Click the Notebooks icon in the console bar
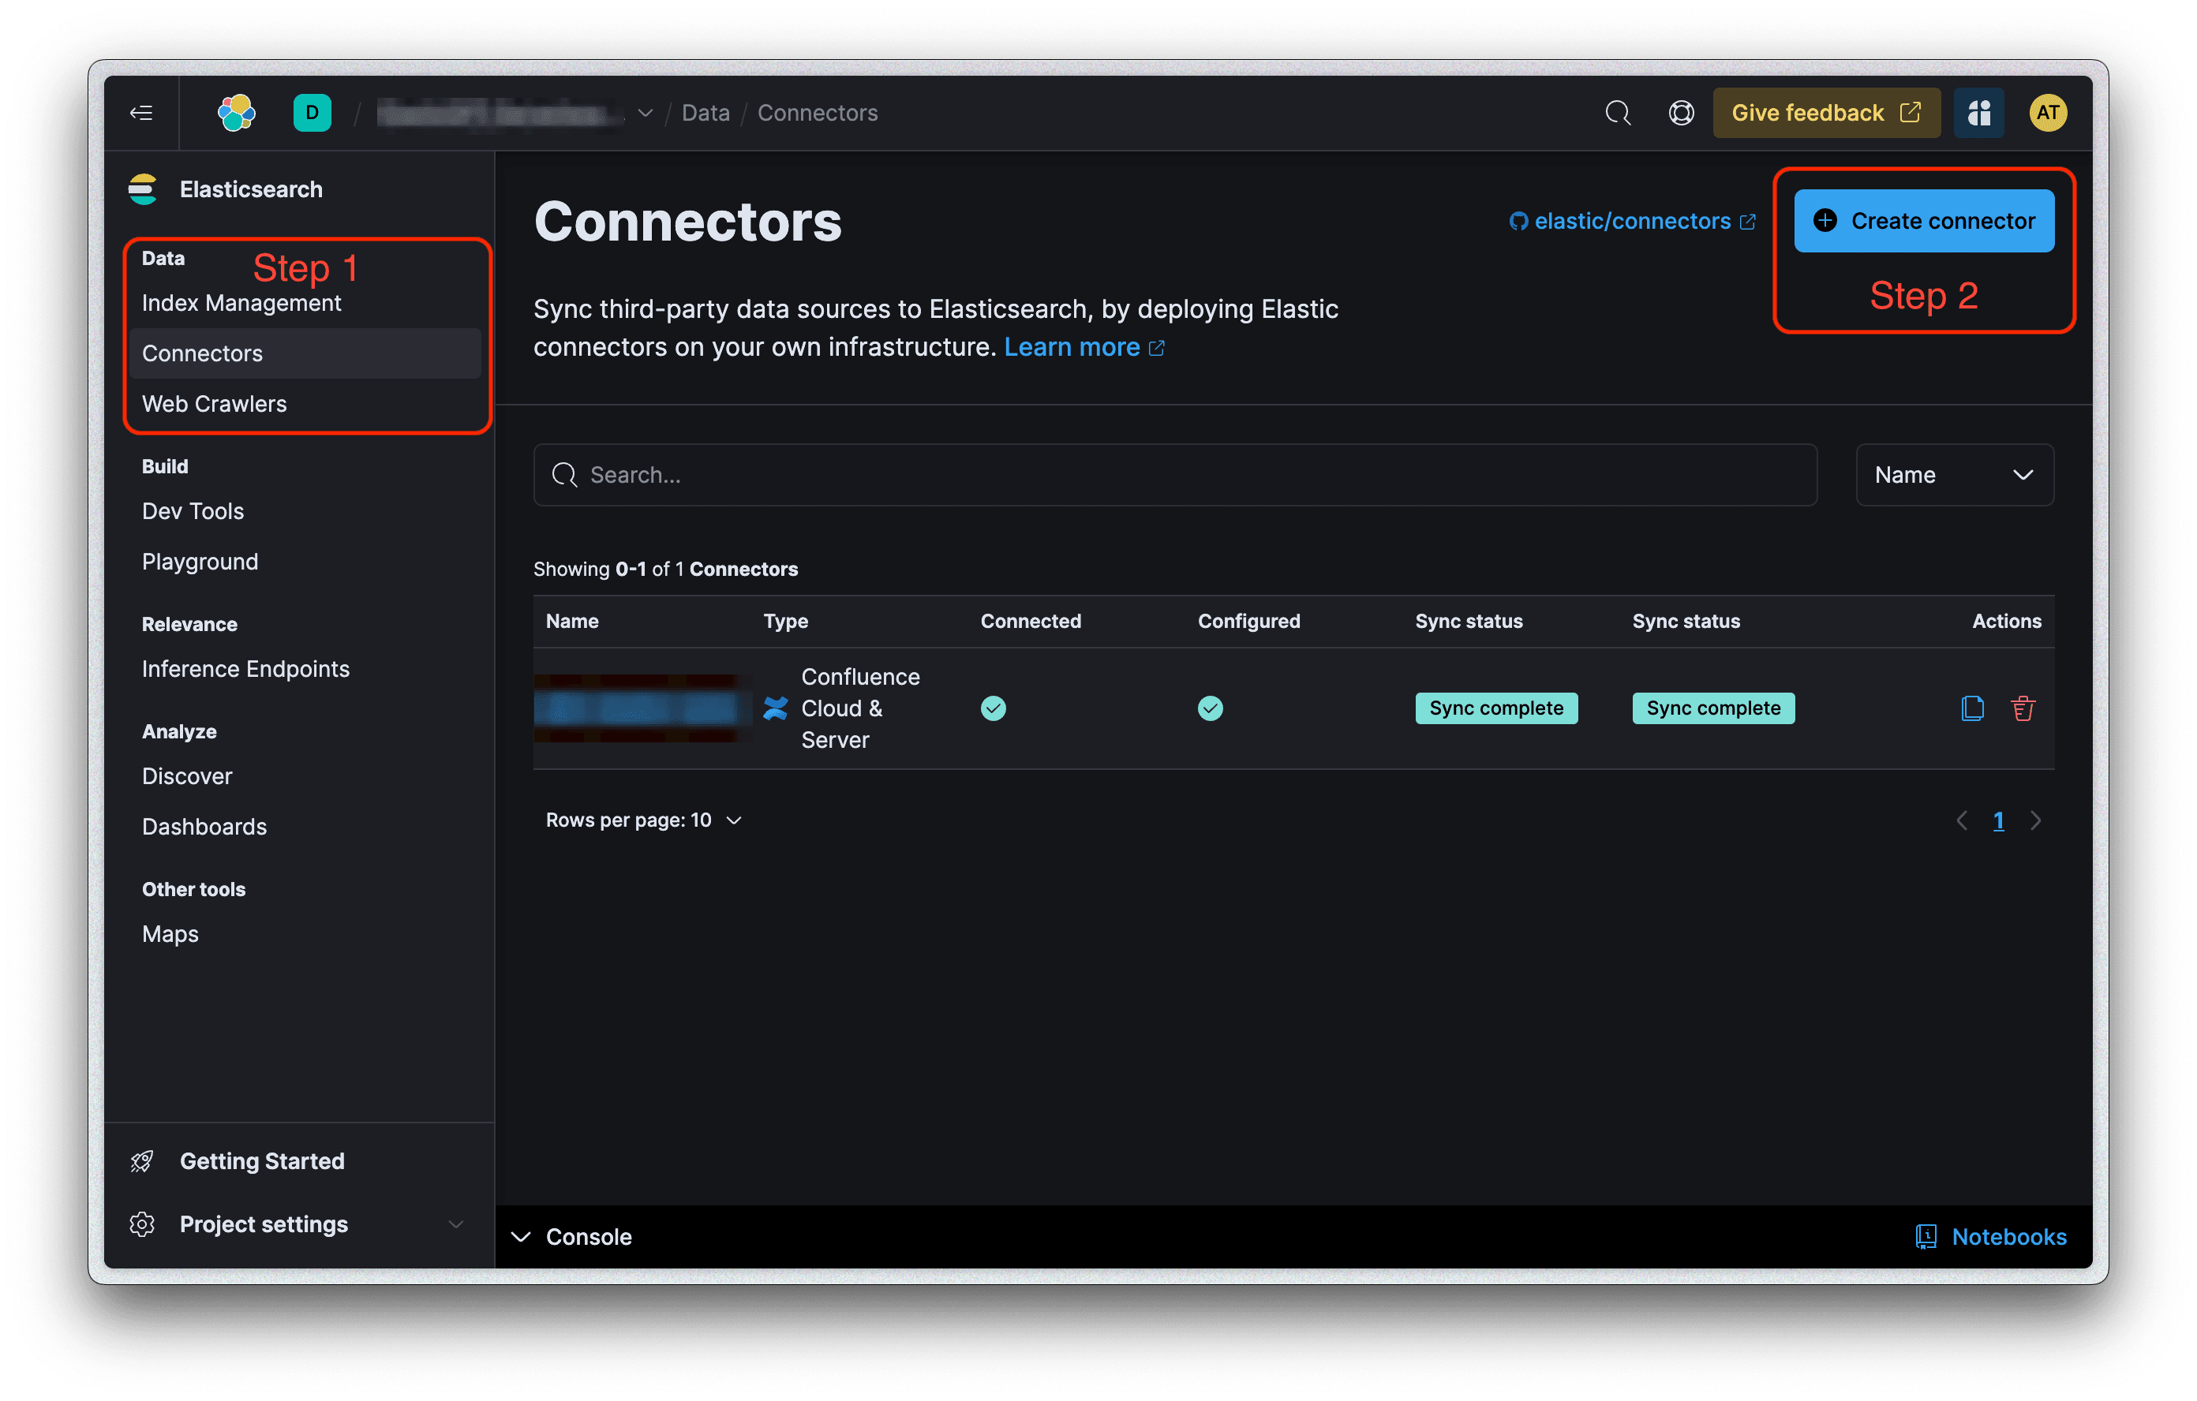2197x1401 pixels. point(1925,1236)
